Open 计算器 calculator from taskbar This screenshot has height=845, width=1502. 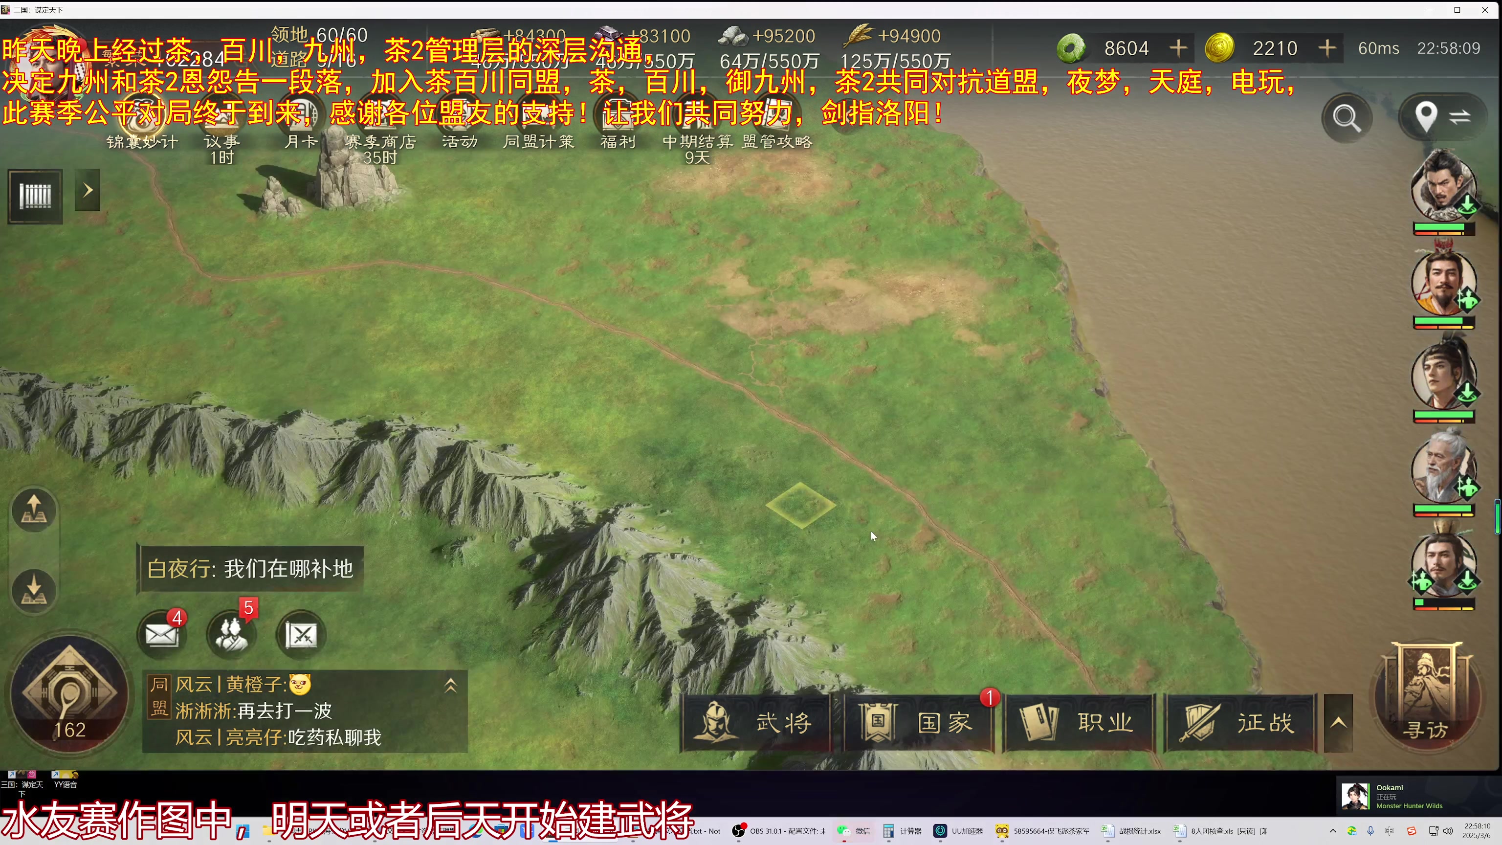(x=902, y=831)
